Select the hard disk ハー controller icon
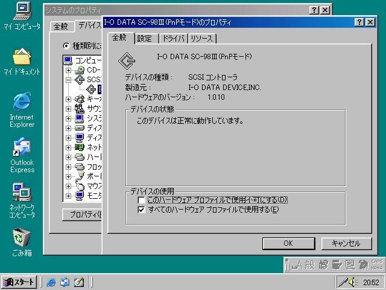This screenshot has width=386, height=290. pos(80,157)
